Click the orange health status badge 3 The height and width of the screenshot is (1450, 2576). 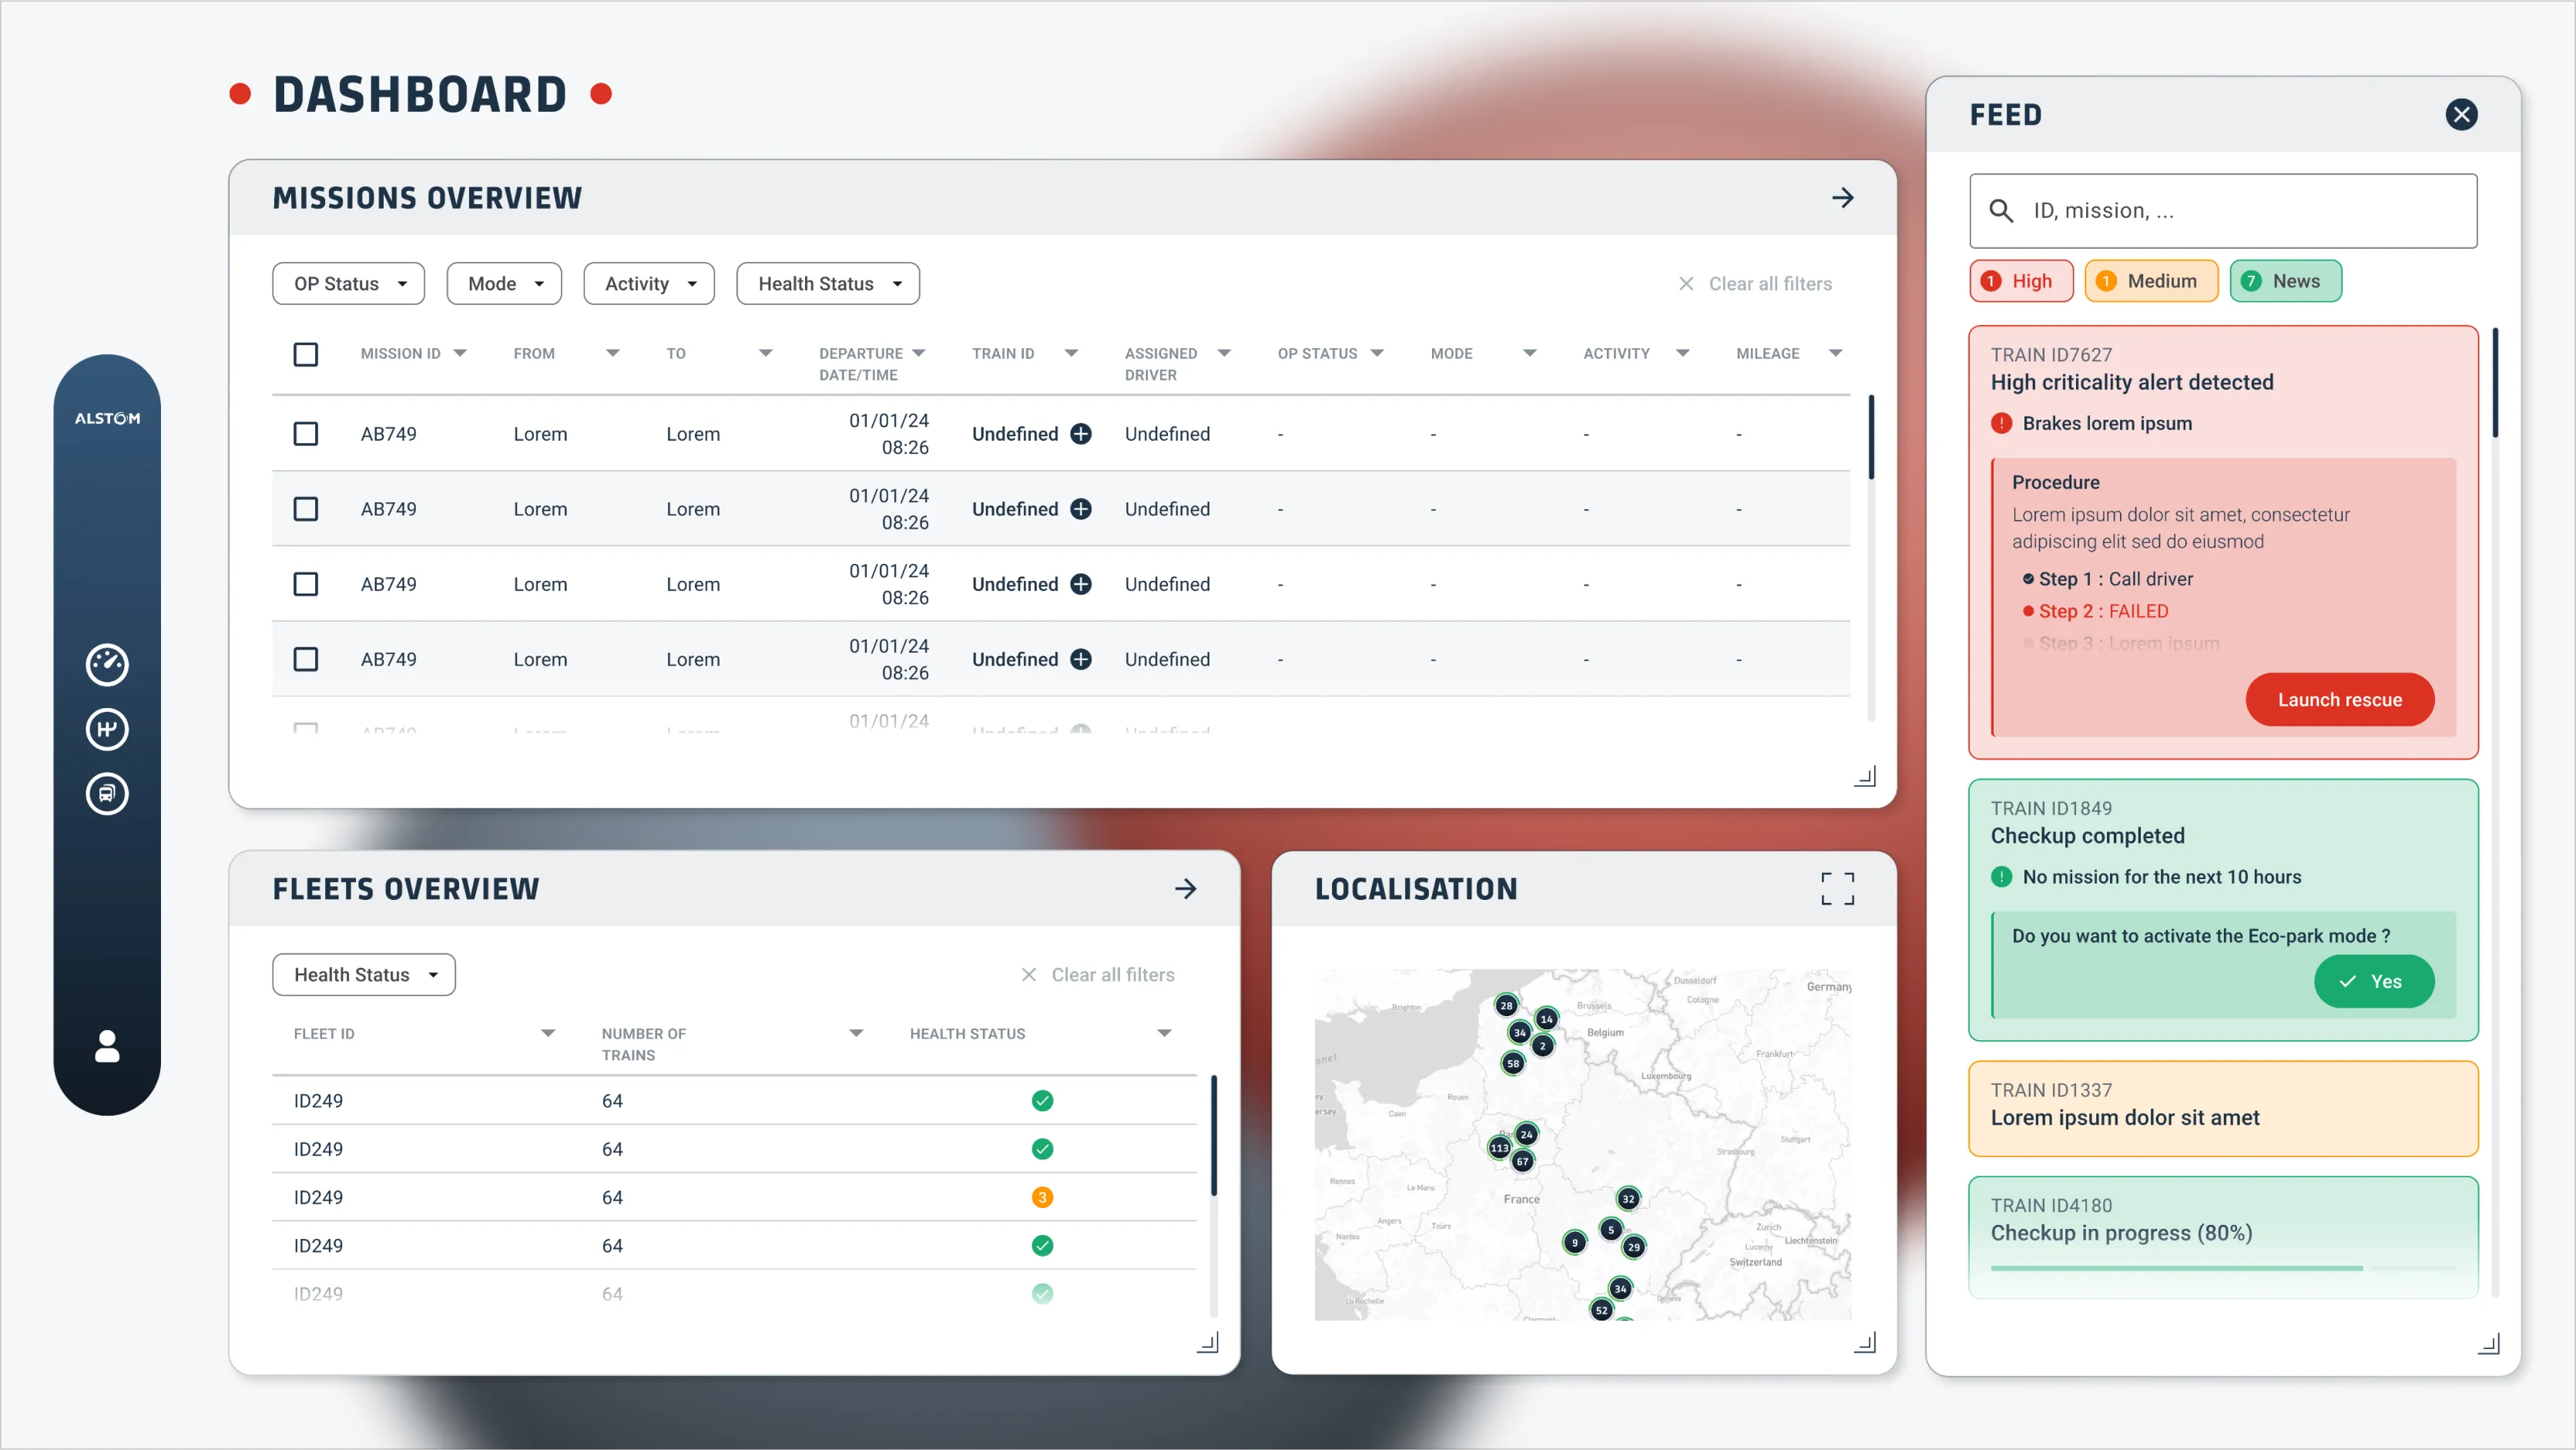pos(1042,1197)
